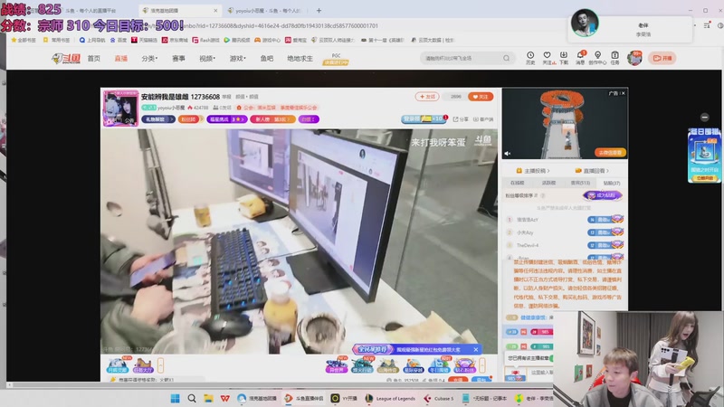The image size is (724, 407).
Task: Open the user avatar in the header
Action: click(634, 58)
